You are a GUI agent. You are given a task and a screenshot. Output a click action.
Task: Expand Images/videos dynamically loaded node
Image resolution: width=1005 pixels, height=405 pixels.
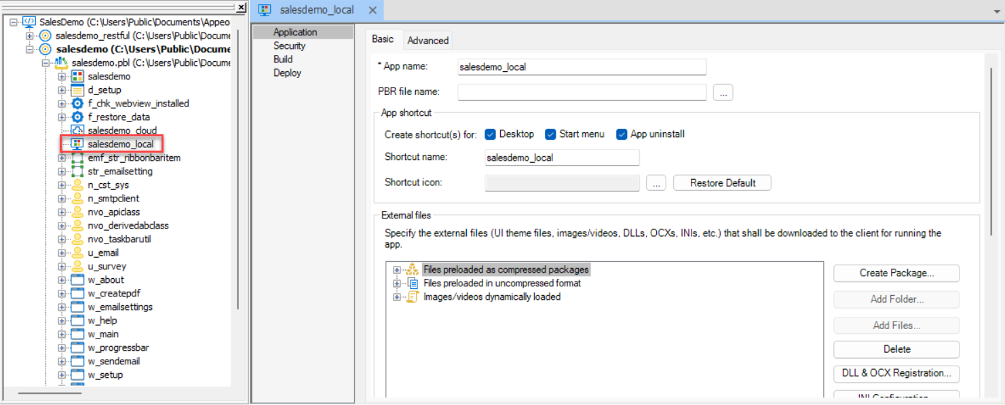tap(397, 297)
